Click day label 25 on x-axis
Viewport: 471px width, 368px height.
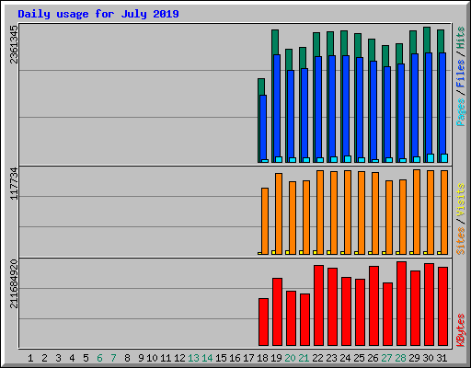coord(359,358)
